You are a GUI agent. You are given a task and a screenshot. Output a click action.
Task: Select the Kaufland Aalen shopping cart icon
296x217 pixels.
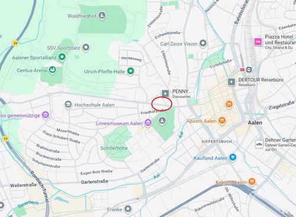pyautogui.click(x=233, y=157)
